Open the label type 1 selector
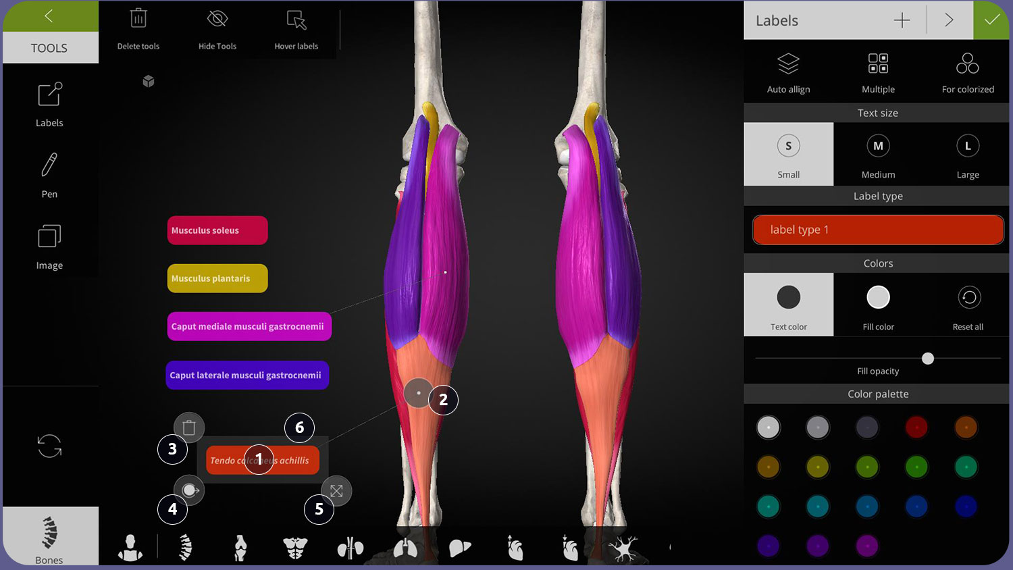The height and width of the screenshot is (570, 1013). pos(878,230)
